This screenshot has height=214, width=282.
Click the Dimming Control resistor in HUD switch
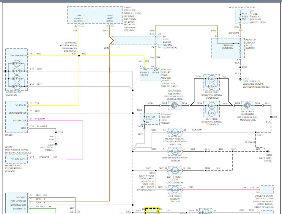pos(239,47)
